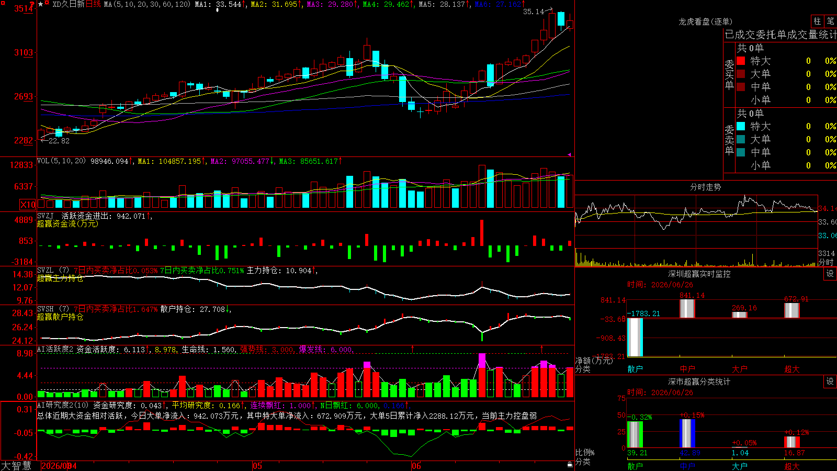This screenshot has width=837, height=471.
Task: Click the magenta arrow marker below the K-line chart
Action: click(569, 154)
